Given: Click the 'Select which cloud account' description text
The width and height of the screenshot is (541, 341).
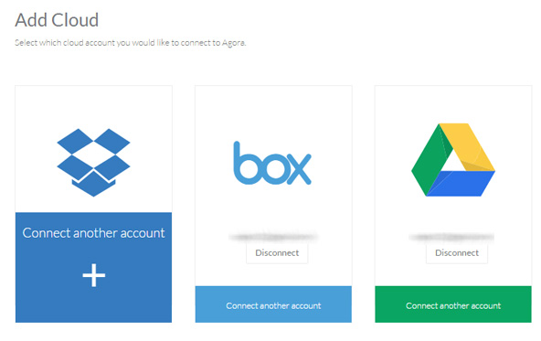Looking at the screenshot, I should pos(131,43).
